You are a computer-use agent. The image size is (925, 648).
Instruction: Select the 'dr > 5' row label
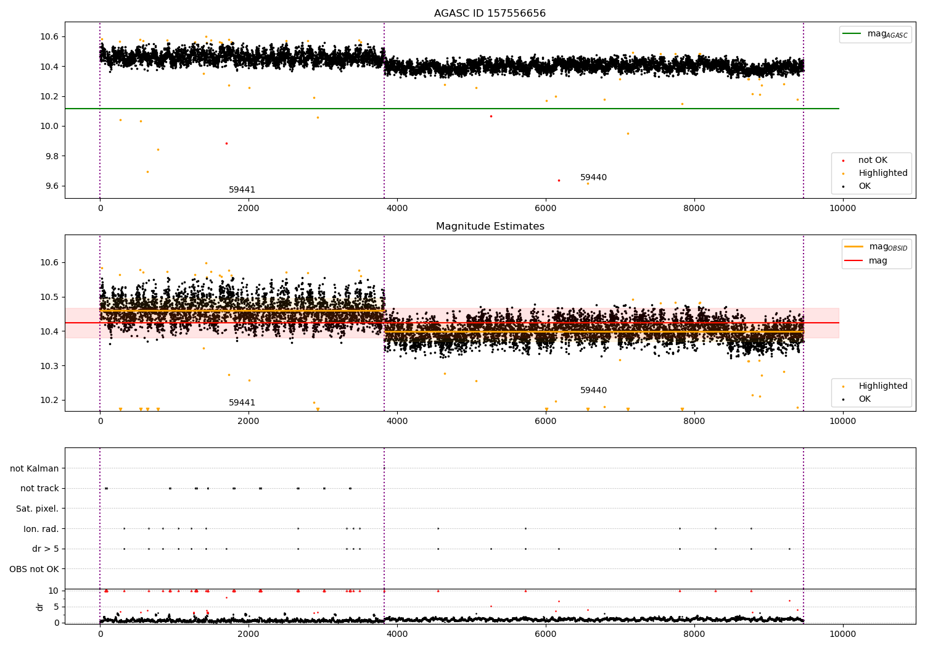click(45, 549)
